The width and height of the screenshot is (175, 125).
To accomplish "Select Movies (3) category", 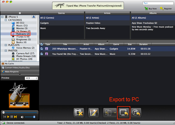I will (22, 28).
